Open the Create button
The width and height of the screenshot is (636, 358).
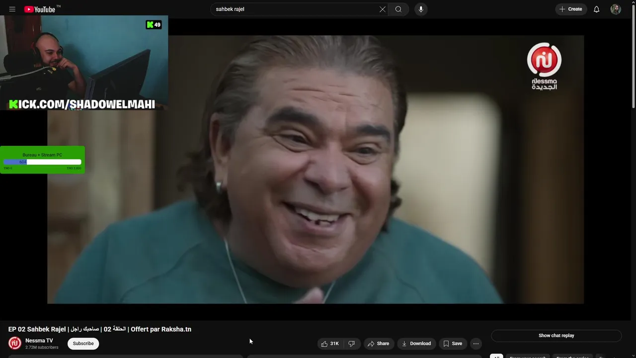coord(571,9)
